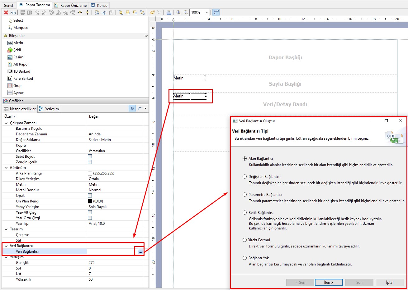Toggle the ruler icon in toolbar
Screen dimensions: 408x290
coord(216,12)
